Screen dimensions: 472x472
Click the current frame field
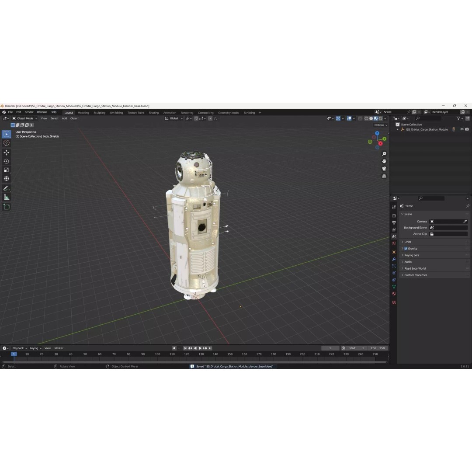(330, 348)
